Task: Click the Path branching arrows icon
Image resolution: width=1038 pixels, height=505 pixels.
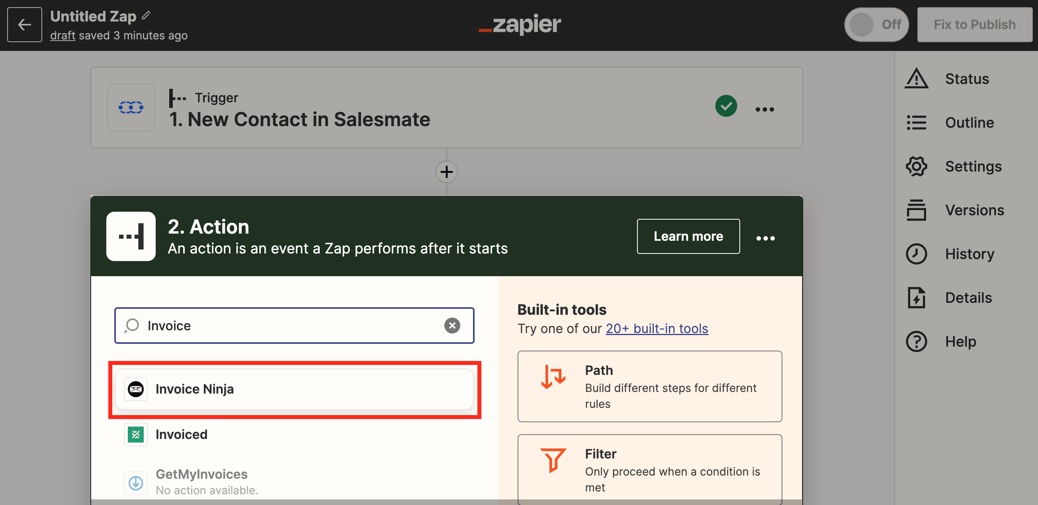Action: [x=553, y=376]
